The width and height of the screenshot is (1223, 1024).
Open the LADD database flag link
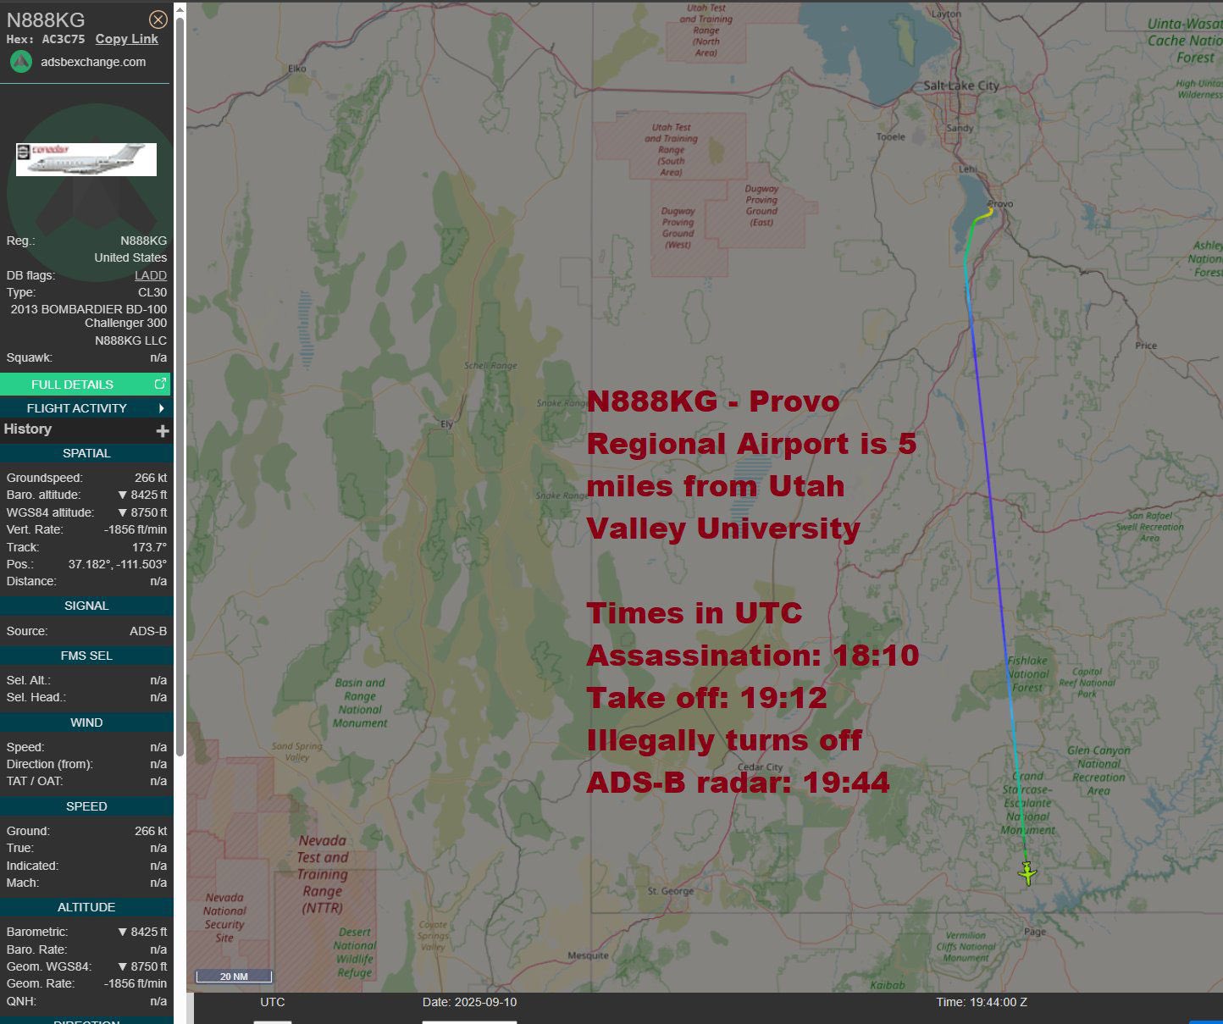coord(151,275)
